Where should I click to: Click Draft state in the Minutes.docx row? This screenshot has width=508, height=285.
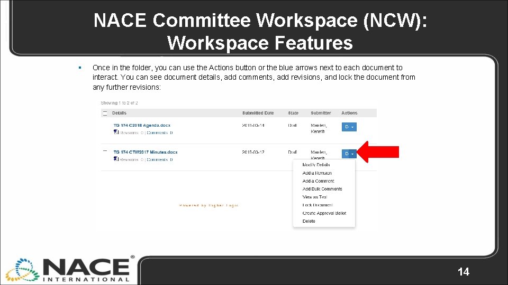292,152
